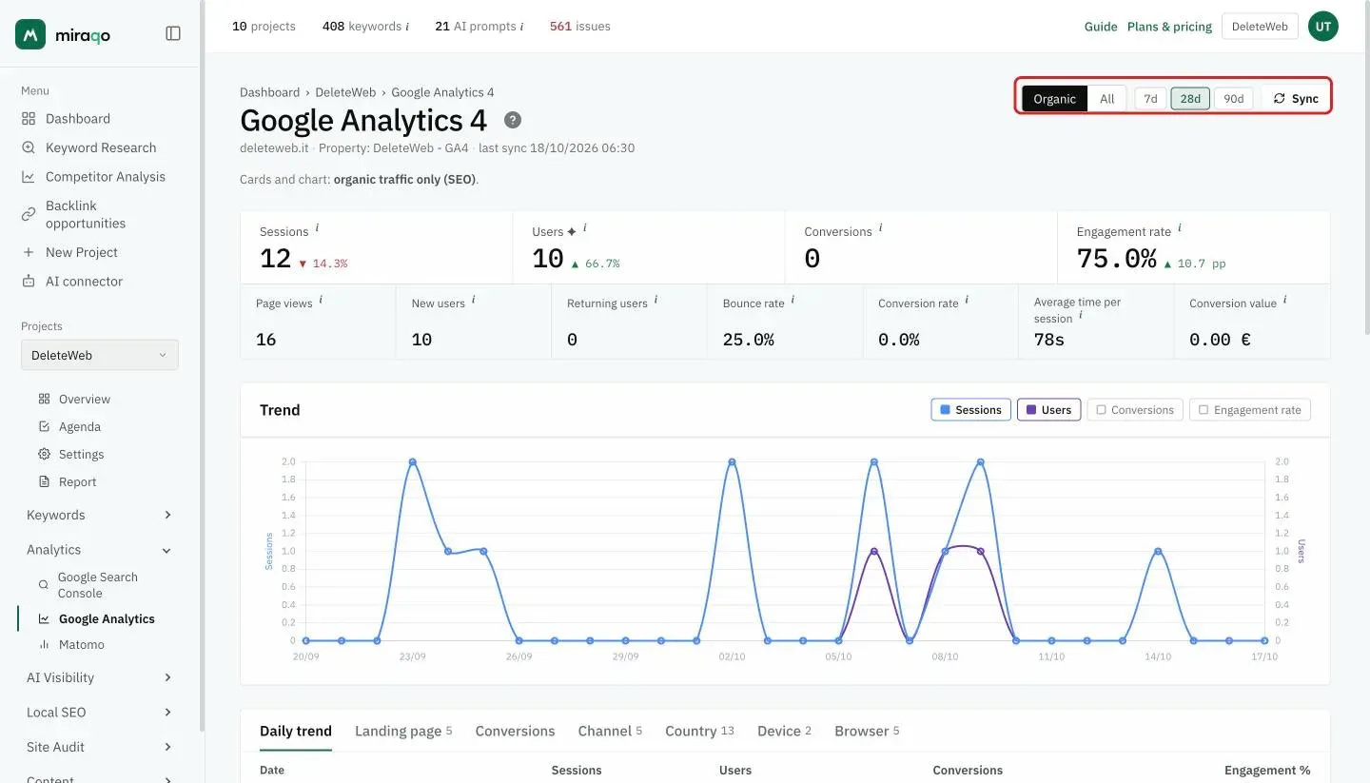Collapse the Analytics menu section

[x=99, y=550]
